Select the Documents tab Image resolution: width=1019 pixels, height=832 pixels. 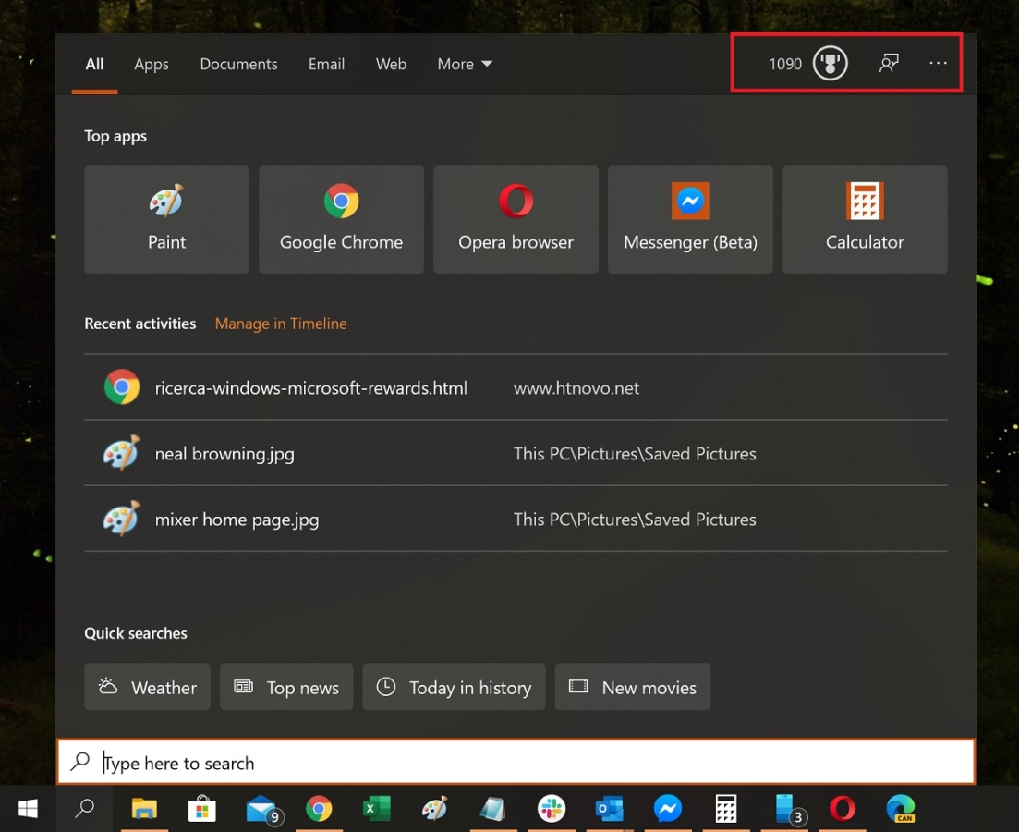pyautogui.click(x=238, y=64)
